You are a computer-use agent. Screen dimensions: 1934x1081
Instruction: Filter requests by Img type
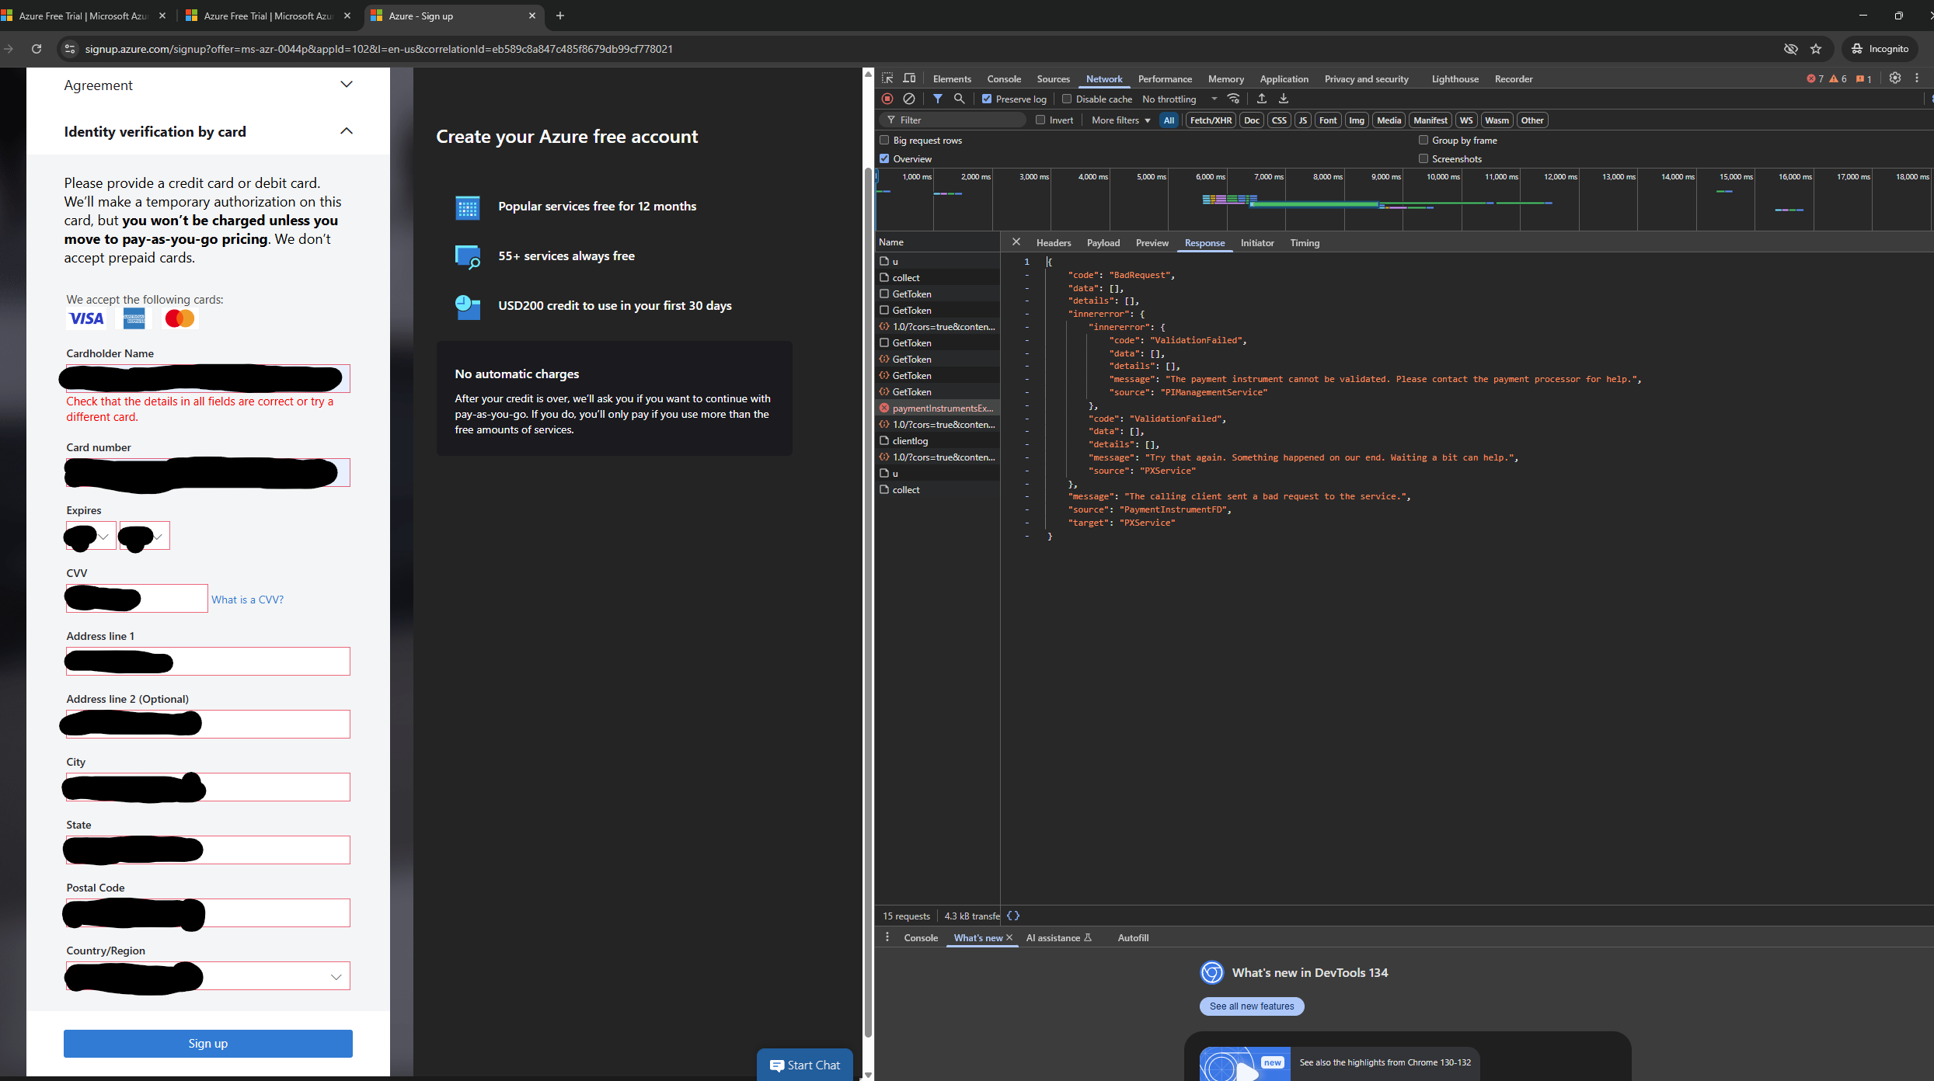click(x=1356, y=120)
